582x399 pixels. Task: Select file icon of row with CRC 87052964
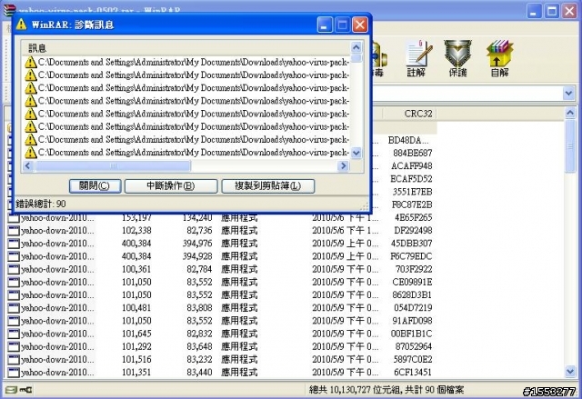click(14, 346)
